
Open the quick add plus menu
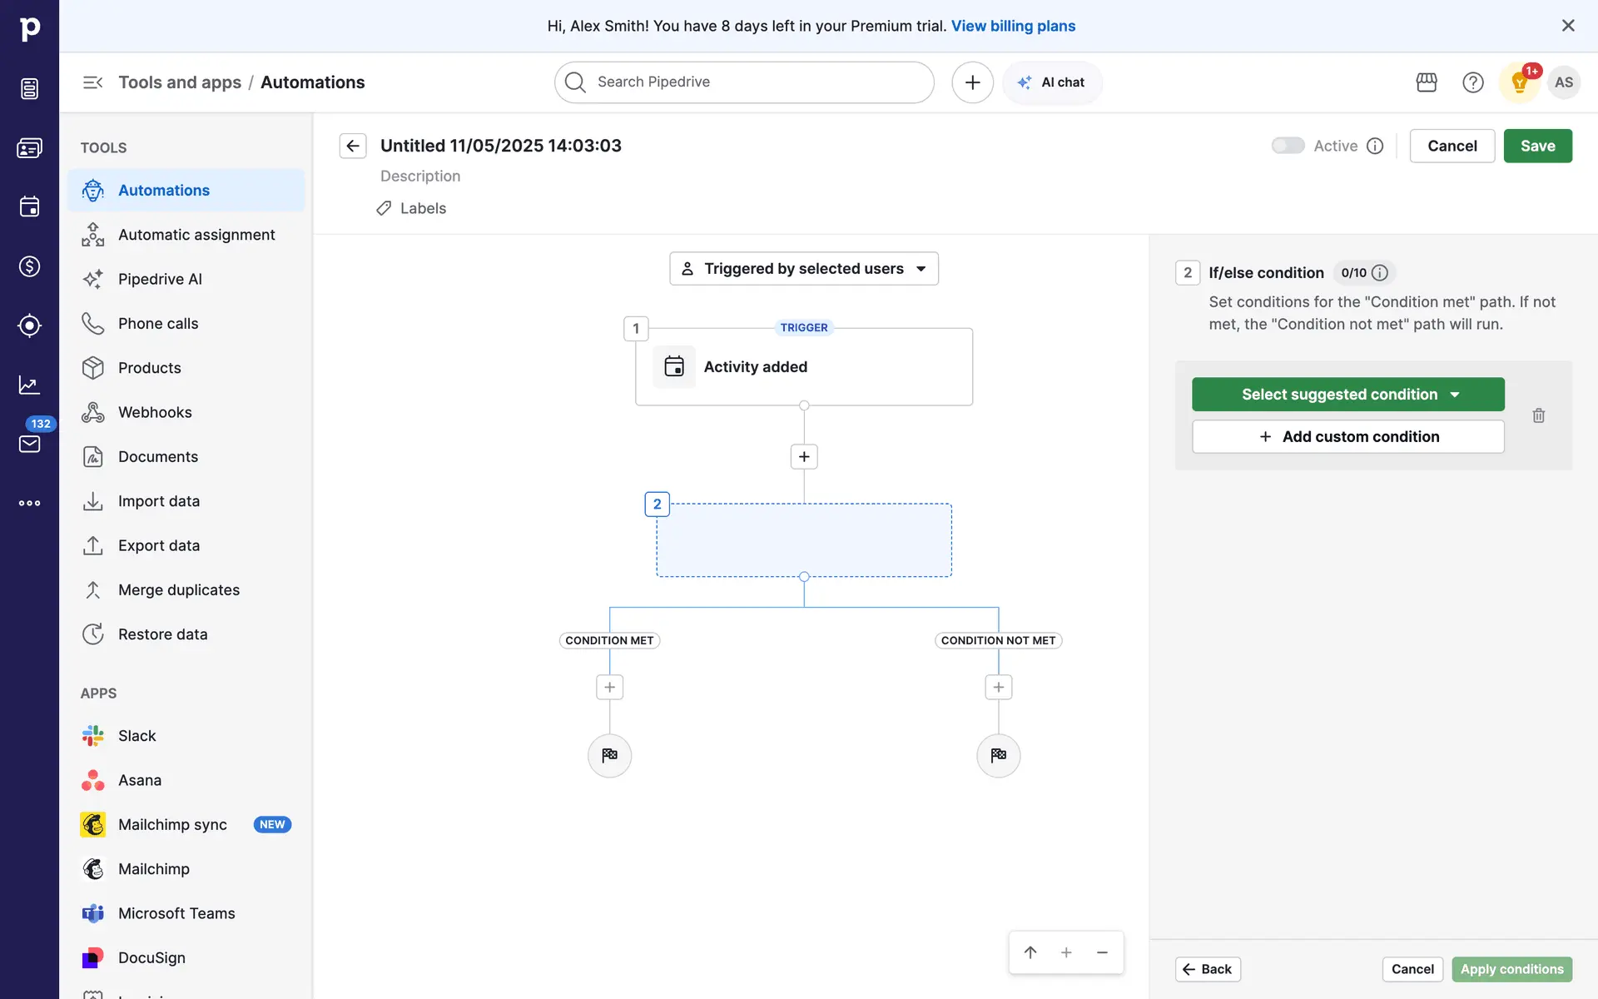(x=972, y=82)
